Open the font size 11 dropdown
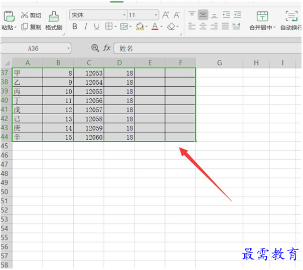303x270 pixels. 156,15
